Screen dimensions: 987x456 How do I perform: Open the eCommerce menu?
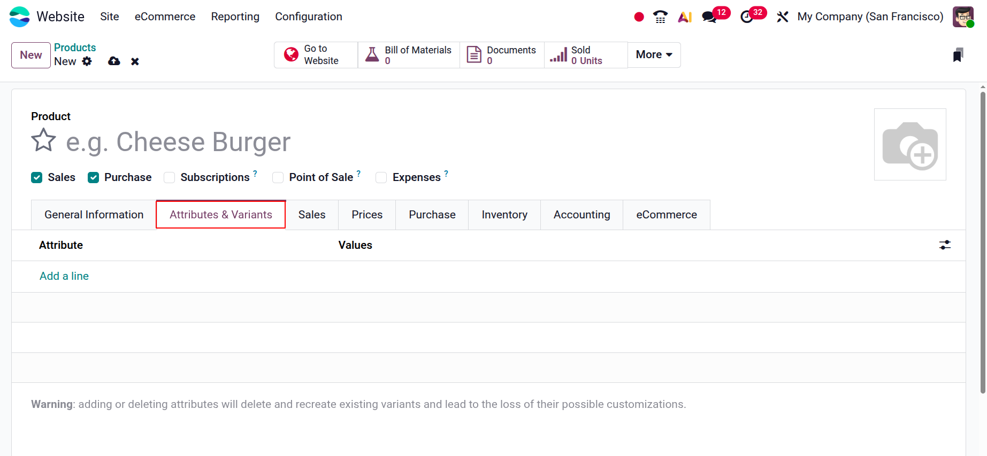165,17
